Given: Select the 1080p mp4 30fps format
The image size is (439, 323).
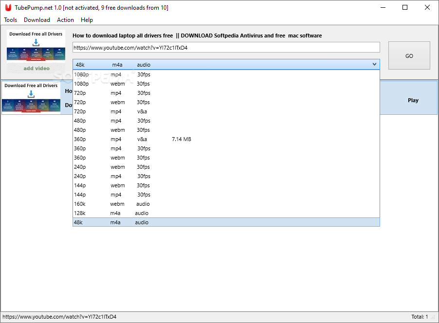Looking at the screenshot, I should (226, 74).
